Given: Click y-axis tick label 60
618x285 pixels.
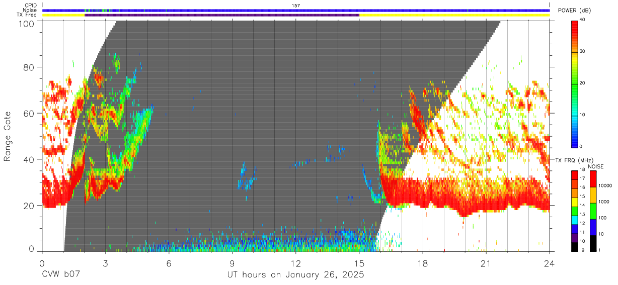Looking at the screenshot, I should tap(30, 114).
